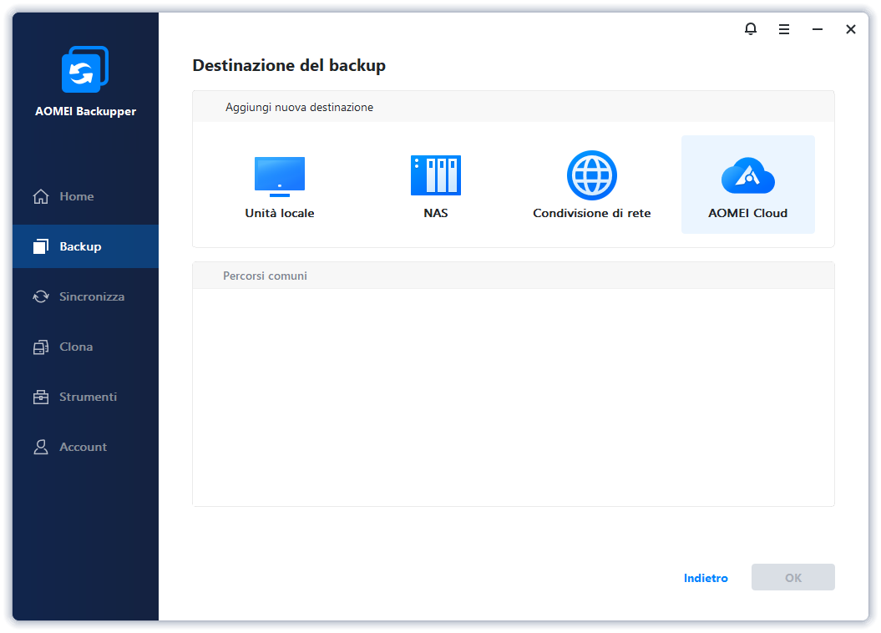Open the Account page
Screen dimensions: 881x633
click(x=83, y=447)
